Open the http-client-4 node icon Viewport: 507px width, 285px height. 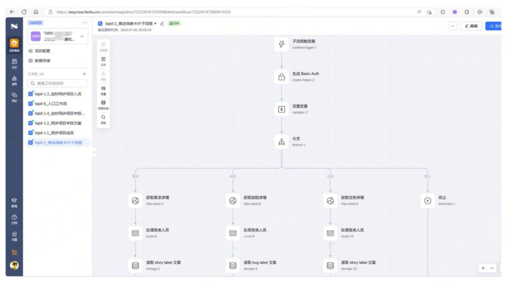(135, 201)
